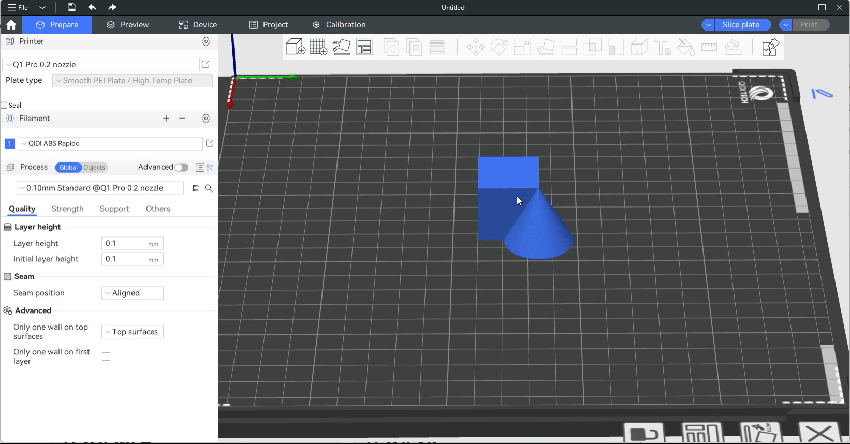Check Only one wall on first layer
850x444 pixels.
[x=106, y=357]
